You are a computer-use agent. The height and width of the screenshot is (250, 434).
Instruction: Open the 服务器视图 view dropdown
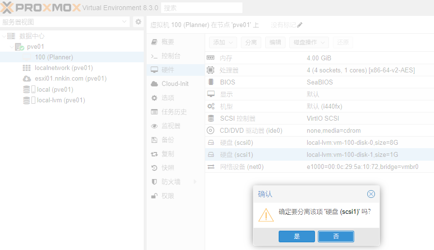tap(125, 22)
